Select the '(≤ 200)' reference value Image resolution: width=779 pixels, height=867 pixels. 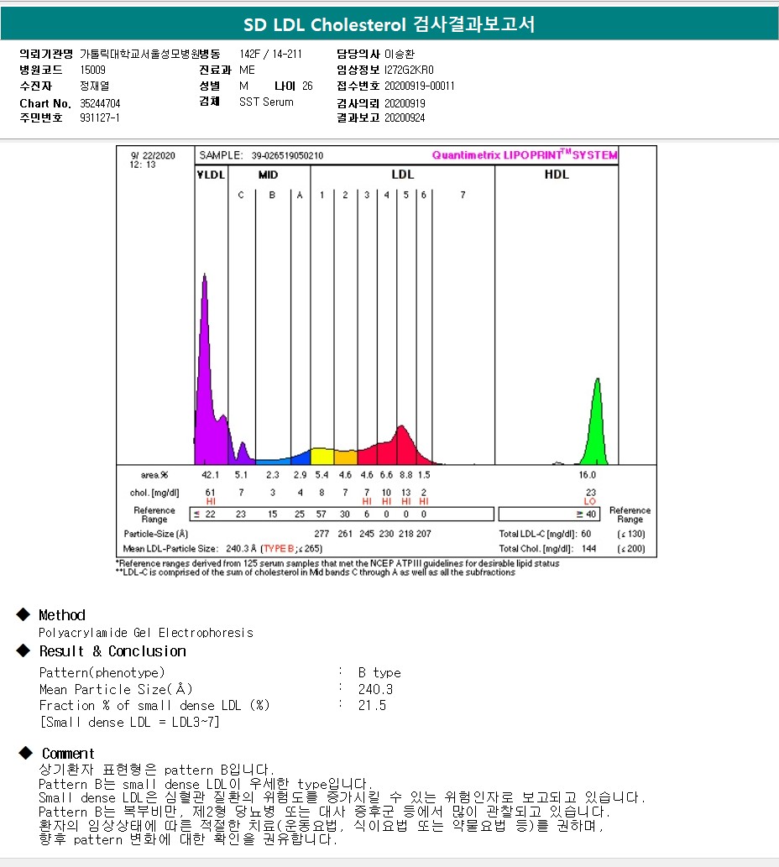pos(630,549)
